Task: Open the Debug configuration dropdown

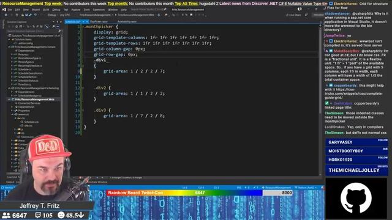Action: [53, 15]
